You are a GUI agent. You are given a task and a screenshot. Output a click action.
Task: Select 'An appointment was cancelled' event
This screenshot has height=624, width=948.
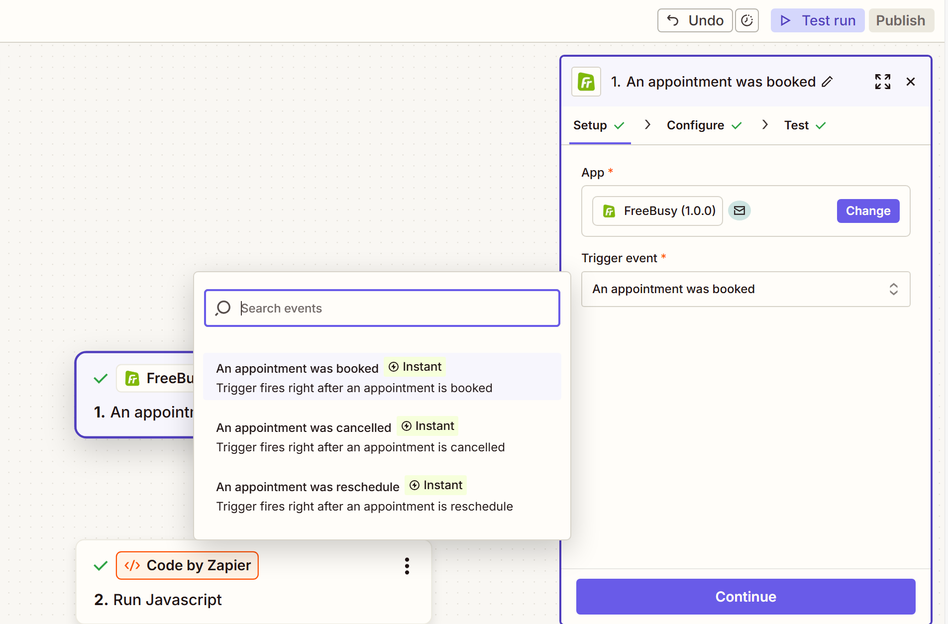(x=382, y=436)
